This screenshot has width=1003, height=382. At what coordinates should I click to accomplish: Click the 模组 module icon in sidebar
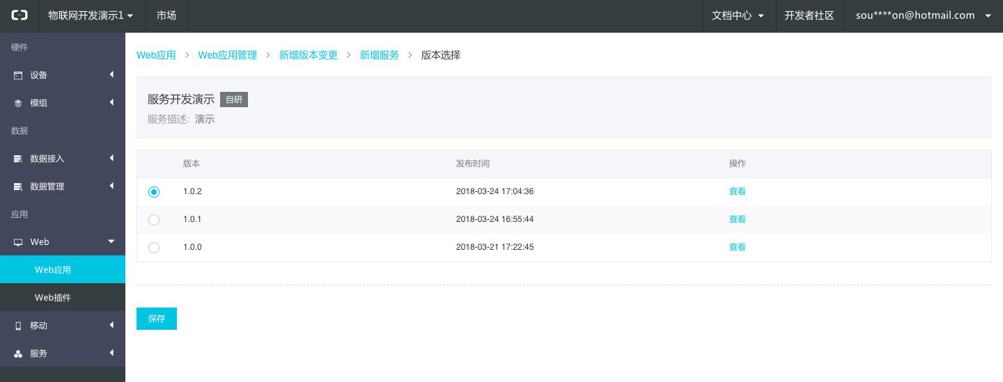coord(18,103)
